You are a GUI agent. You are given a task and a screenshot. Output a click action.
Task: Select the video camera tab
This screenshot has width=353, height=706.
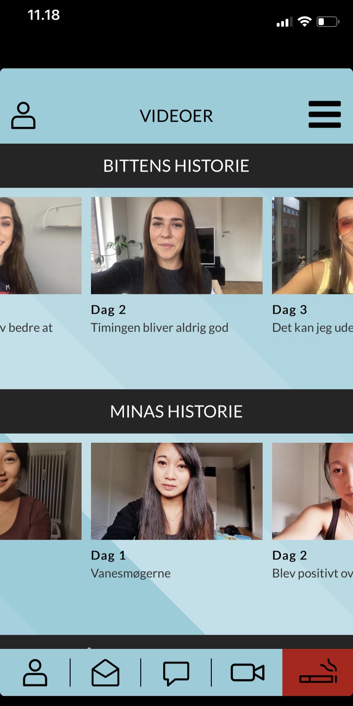[248, 673]
